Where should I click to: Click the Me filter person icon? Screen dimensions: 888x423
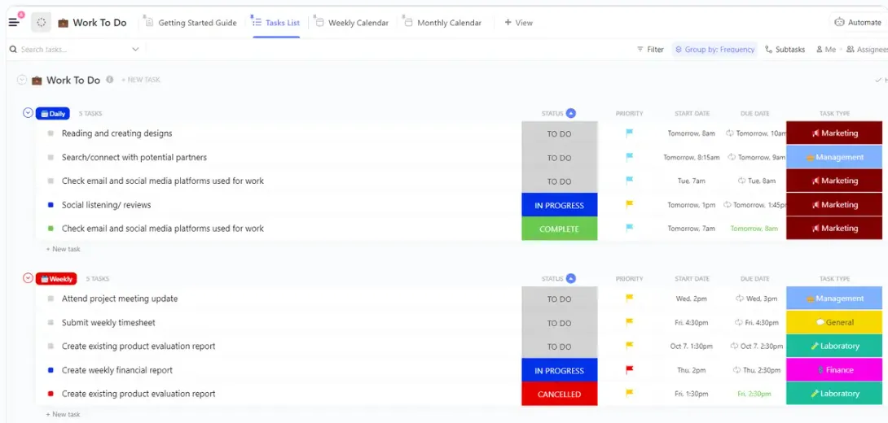coord(819,50)
